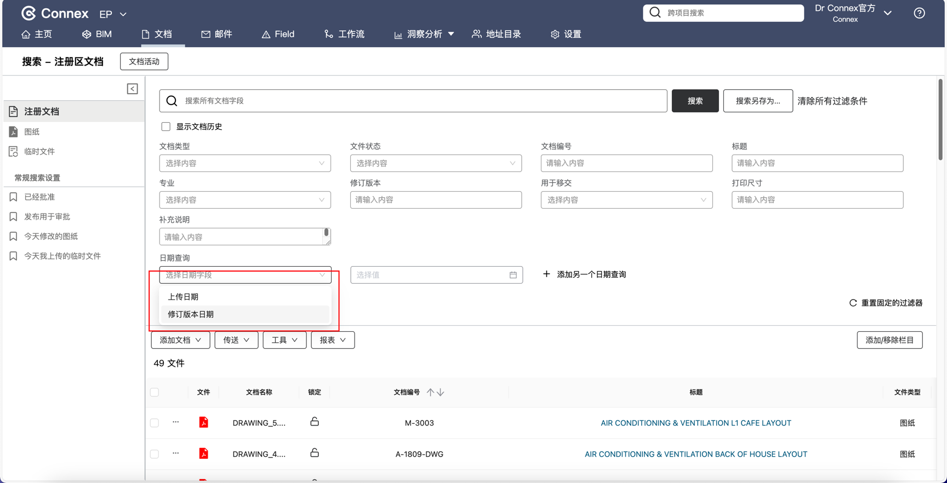The height and width of the screenshot is (483, 947).
Task: Click the help question mark icon
Action: (x=919, y=13)
